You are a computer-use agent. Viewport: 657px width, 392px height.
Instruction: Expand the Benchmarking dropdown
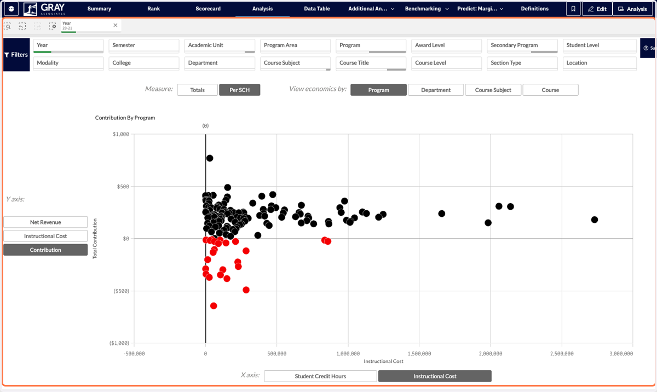[x=427, y=9]
